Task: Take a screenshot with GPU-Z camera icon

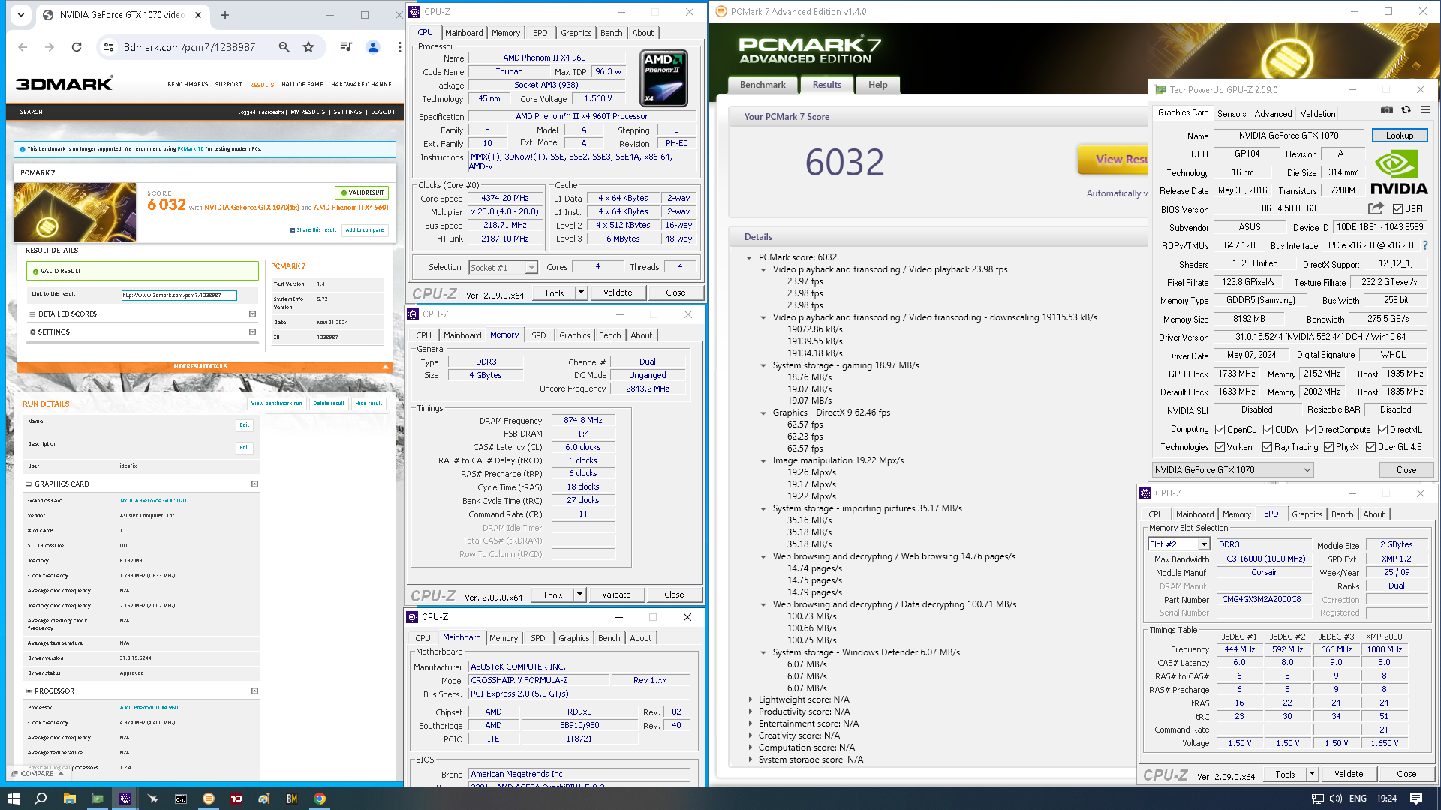Action: [x=1387, y=110]
